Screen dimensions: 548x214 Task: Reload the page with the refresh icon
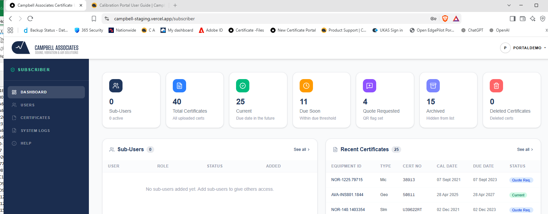[30, 19]
